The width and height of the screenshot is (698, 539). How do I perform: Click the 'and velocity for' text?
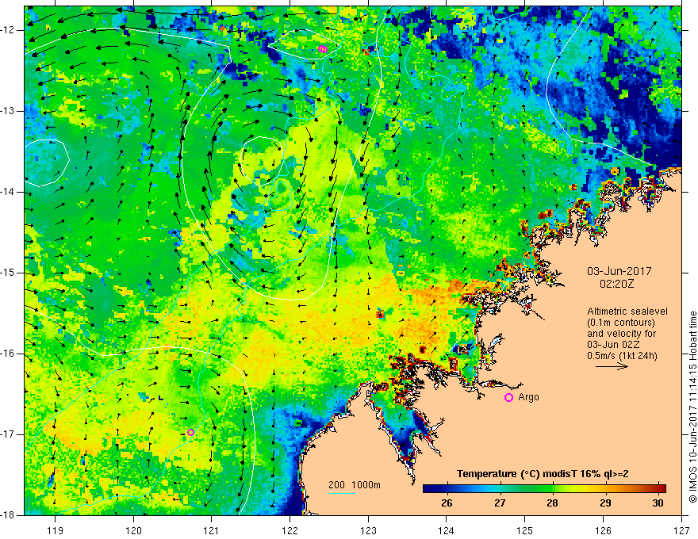(x=621, y=333)
